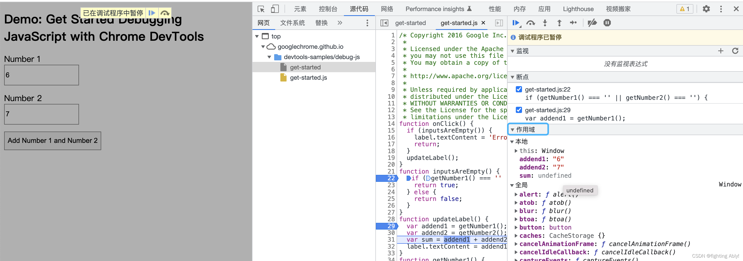This screenshot has height=261, width=743.
Task: Select the get-started document in file tree
Action: 305,67
